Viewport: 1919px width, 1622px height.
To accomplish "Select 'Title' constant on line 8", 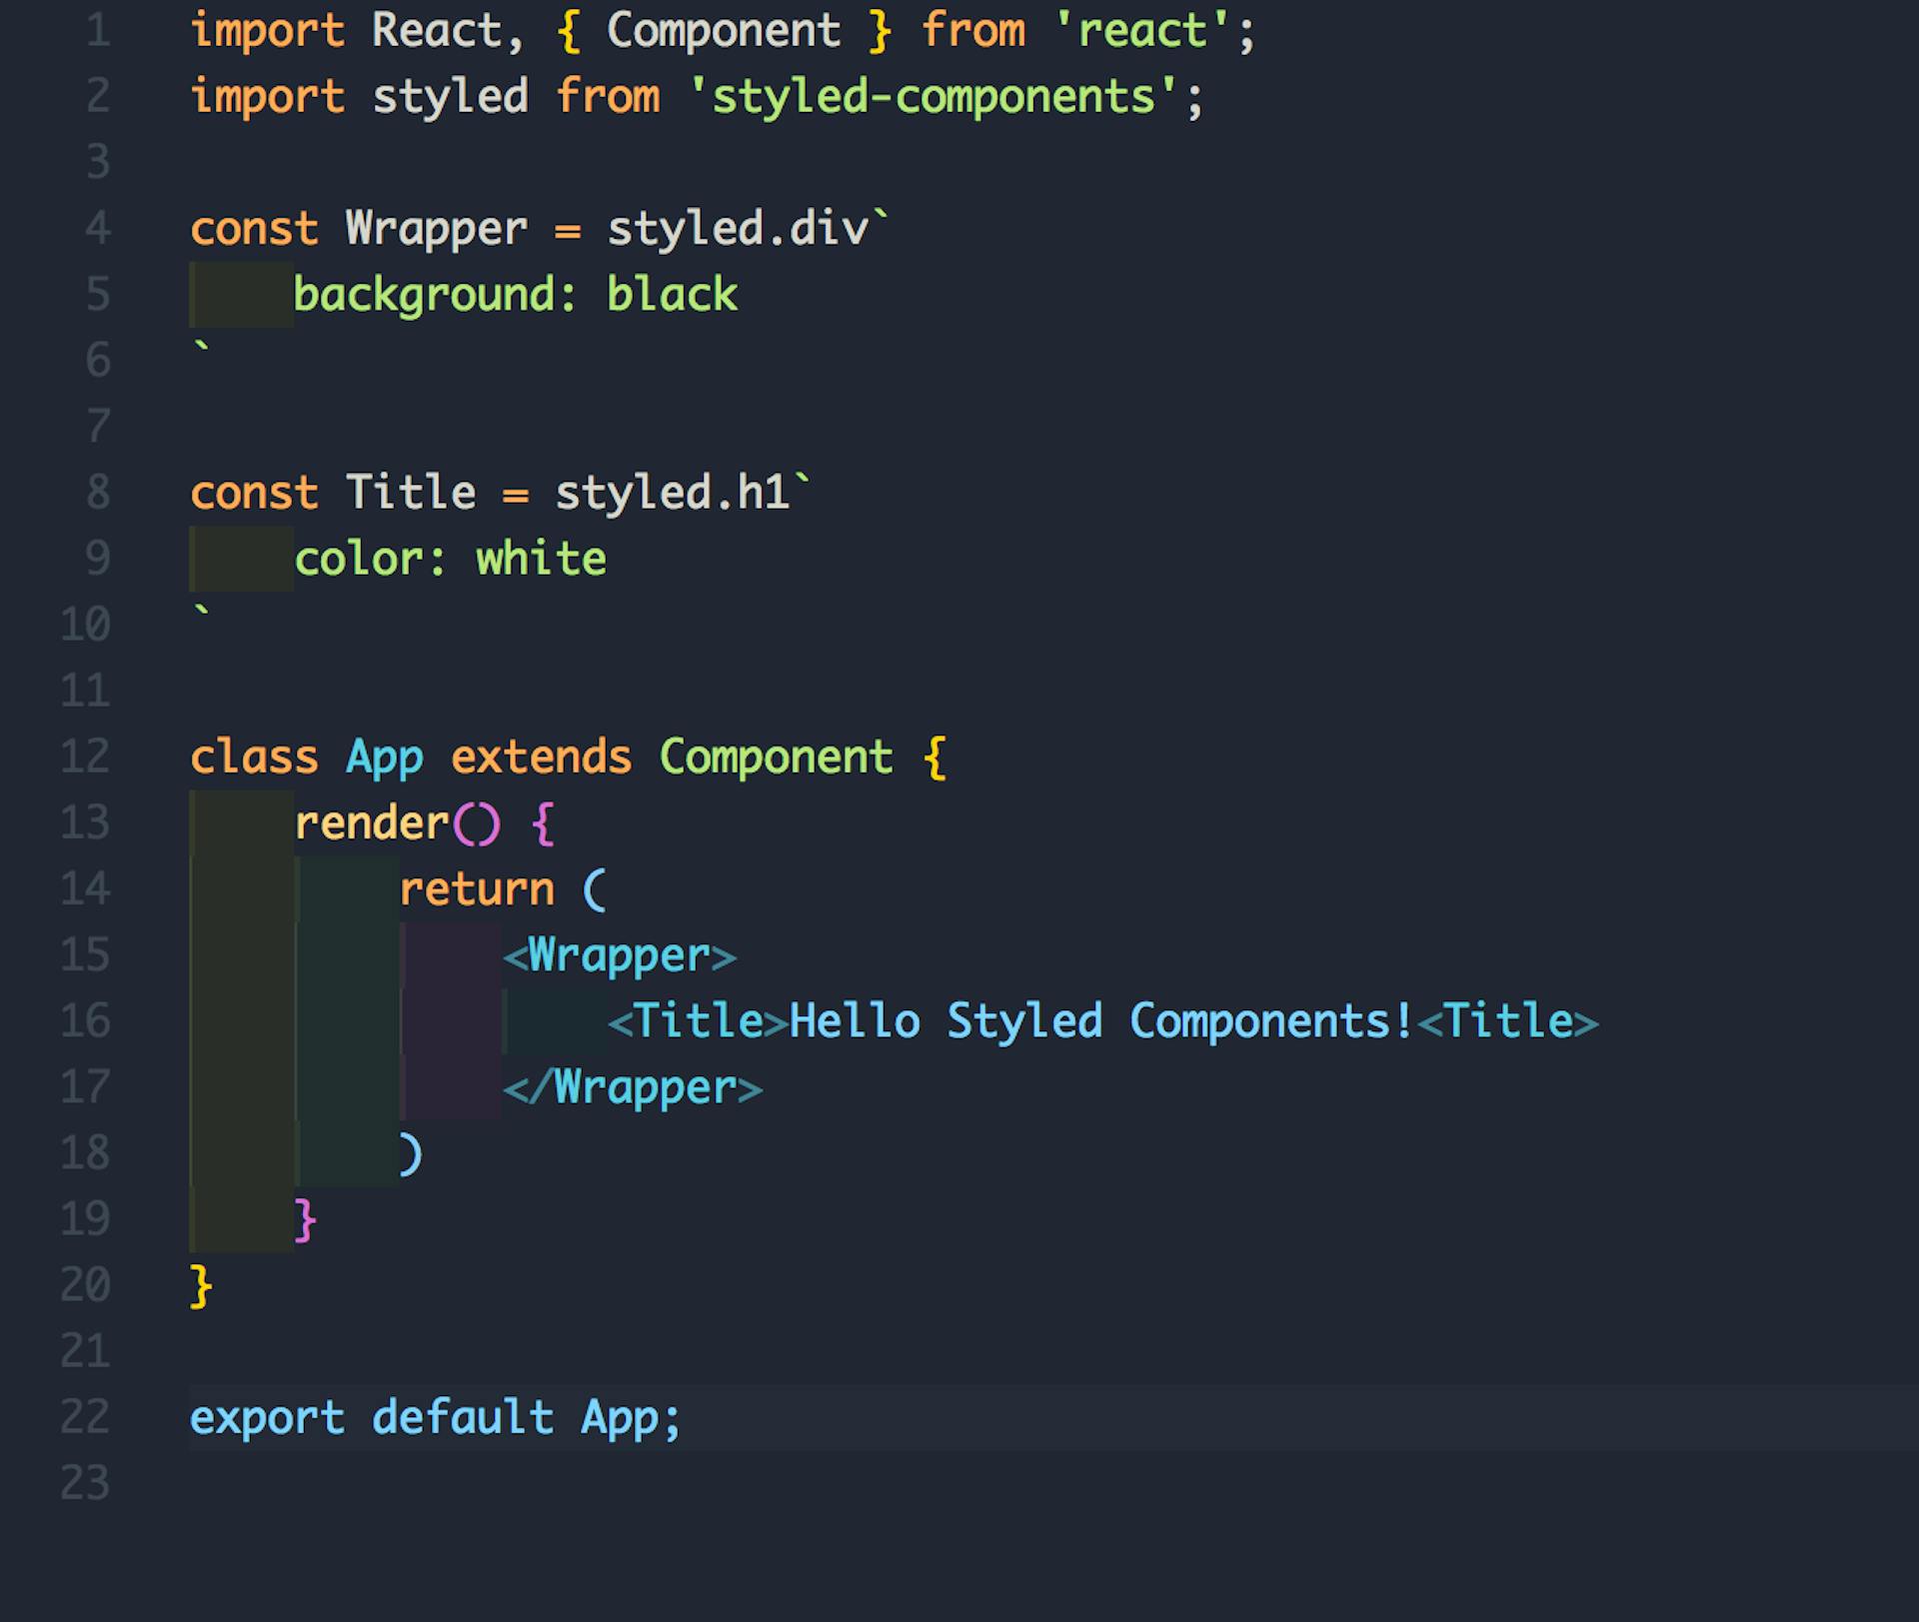I will tap(410, 492).
